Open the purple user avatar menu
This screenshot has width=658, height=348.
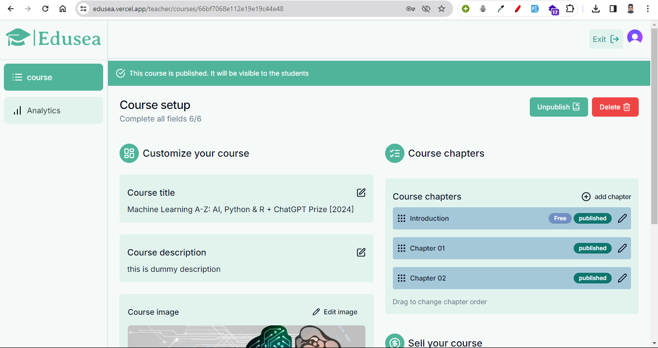[635, 37]
